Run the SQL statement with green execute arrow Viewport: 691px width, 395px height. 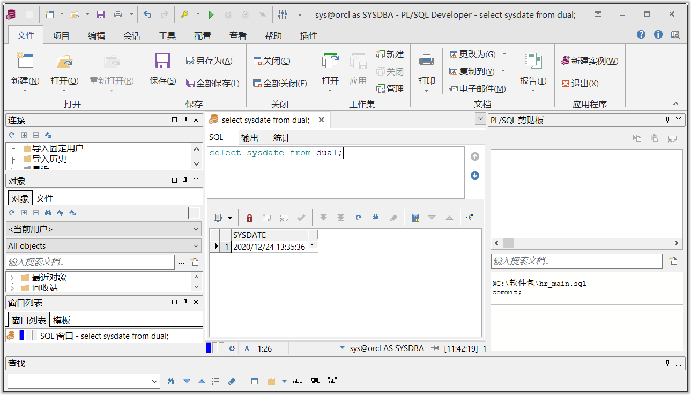(211, 14)
